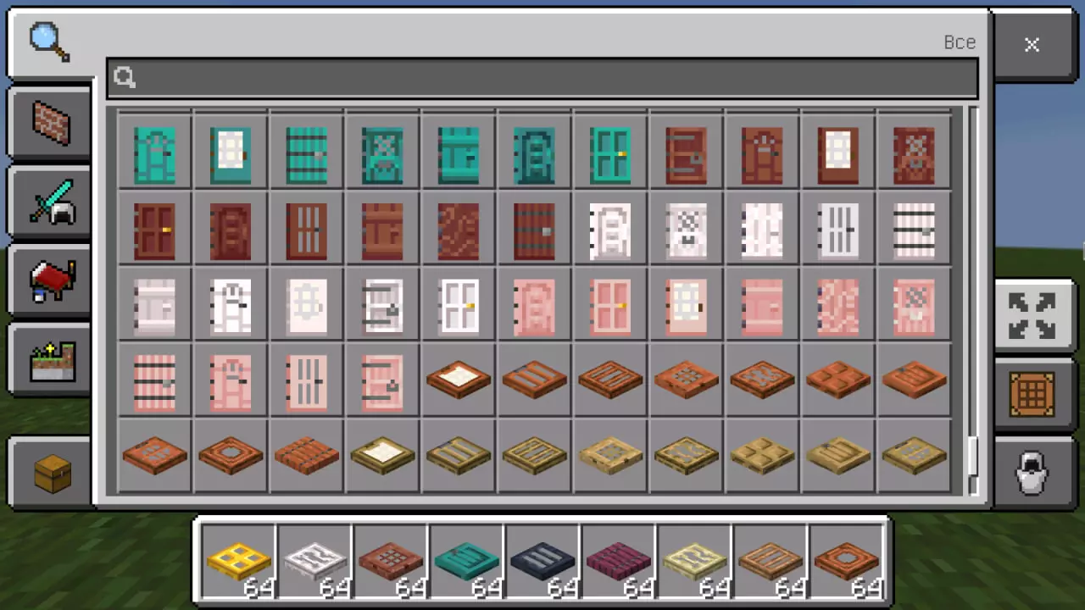Select the orange trapdoor with white window
Screen dimensions: 1085x610
click(459, 381)
